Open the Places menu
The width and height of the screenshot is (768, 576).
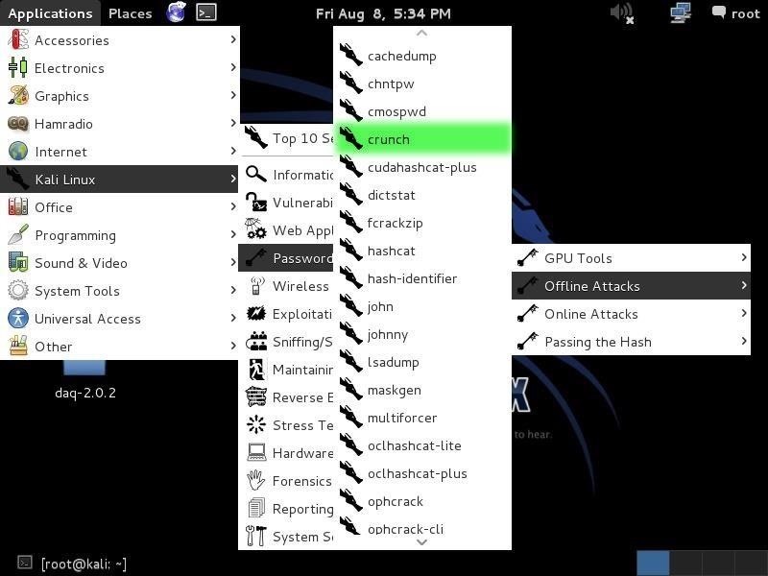pos(131,13)
